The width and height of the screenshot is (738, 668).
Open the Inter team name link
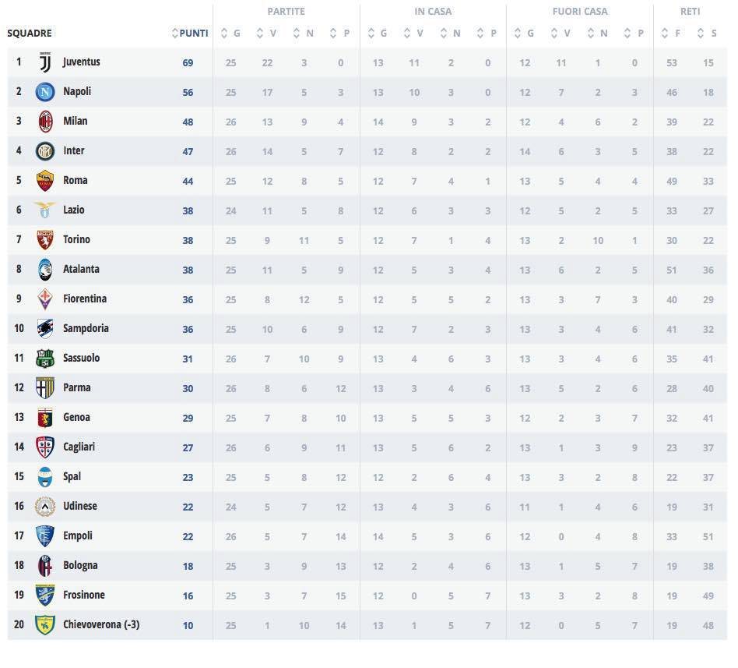pos(74,150)
